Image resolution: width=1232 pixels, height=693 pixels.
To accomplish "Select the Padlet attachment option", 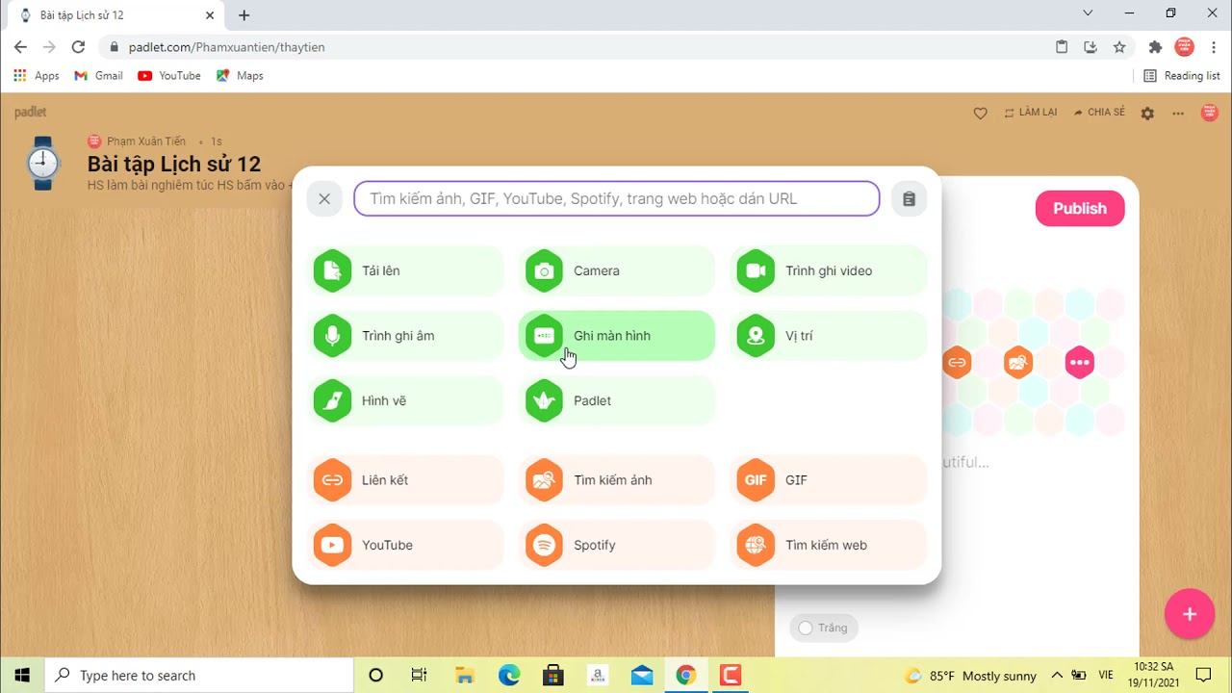I will point(617,400).
